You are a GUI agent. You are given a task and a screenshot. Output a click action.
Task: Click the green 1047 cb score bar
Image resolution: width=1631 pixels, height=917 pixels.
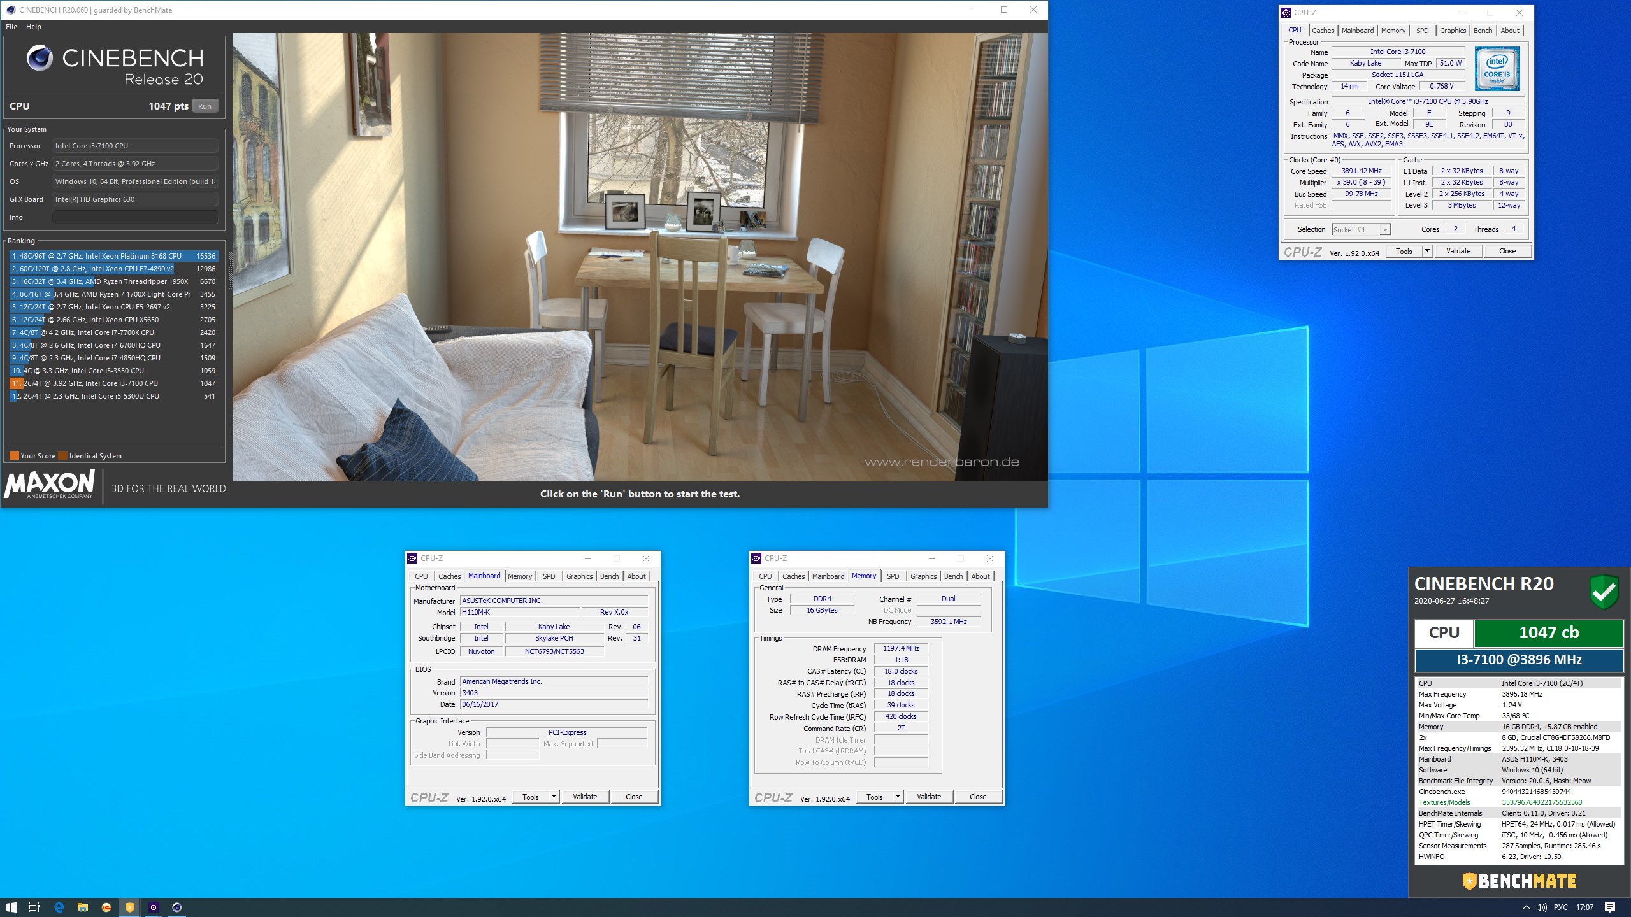(1549, 632)
